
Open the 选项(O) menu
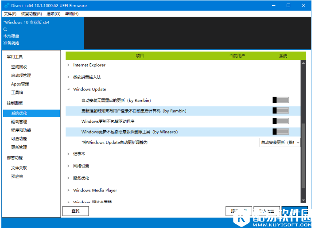[53, 14]
